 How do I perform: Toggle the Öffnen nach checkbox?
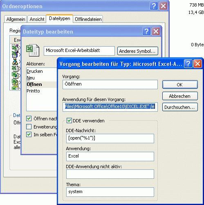(29, 119)
